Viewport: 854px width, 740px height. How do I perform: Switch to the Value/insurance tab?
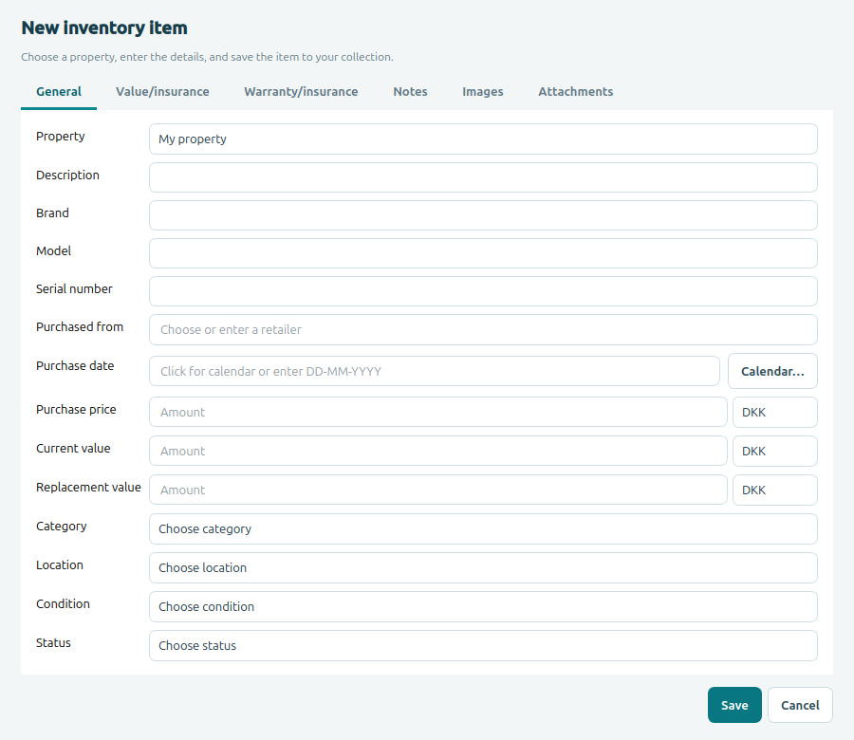[x=162, y=91]
